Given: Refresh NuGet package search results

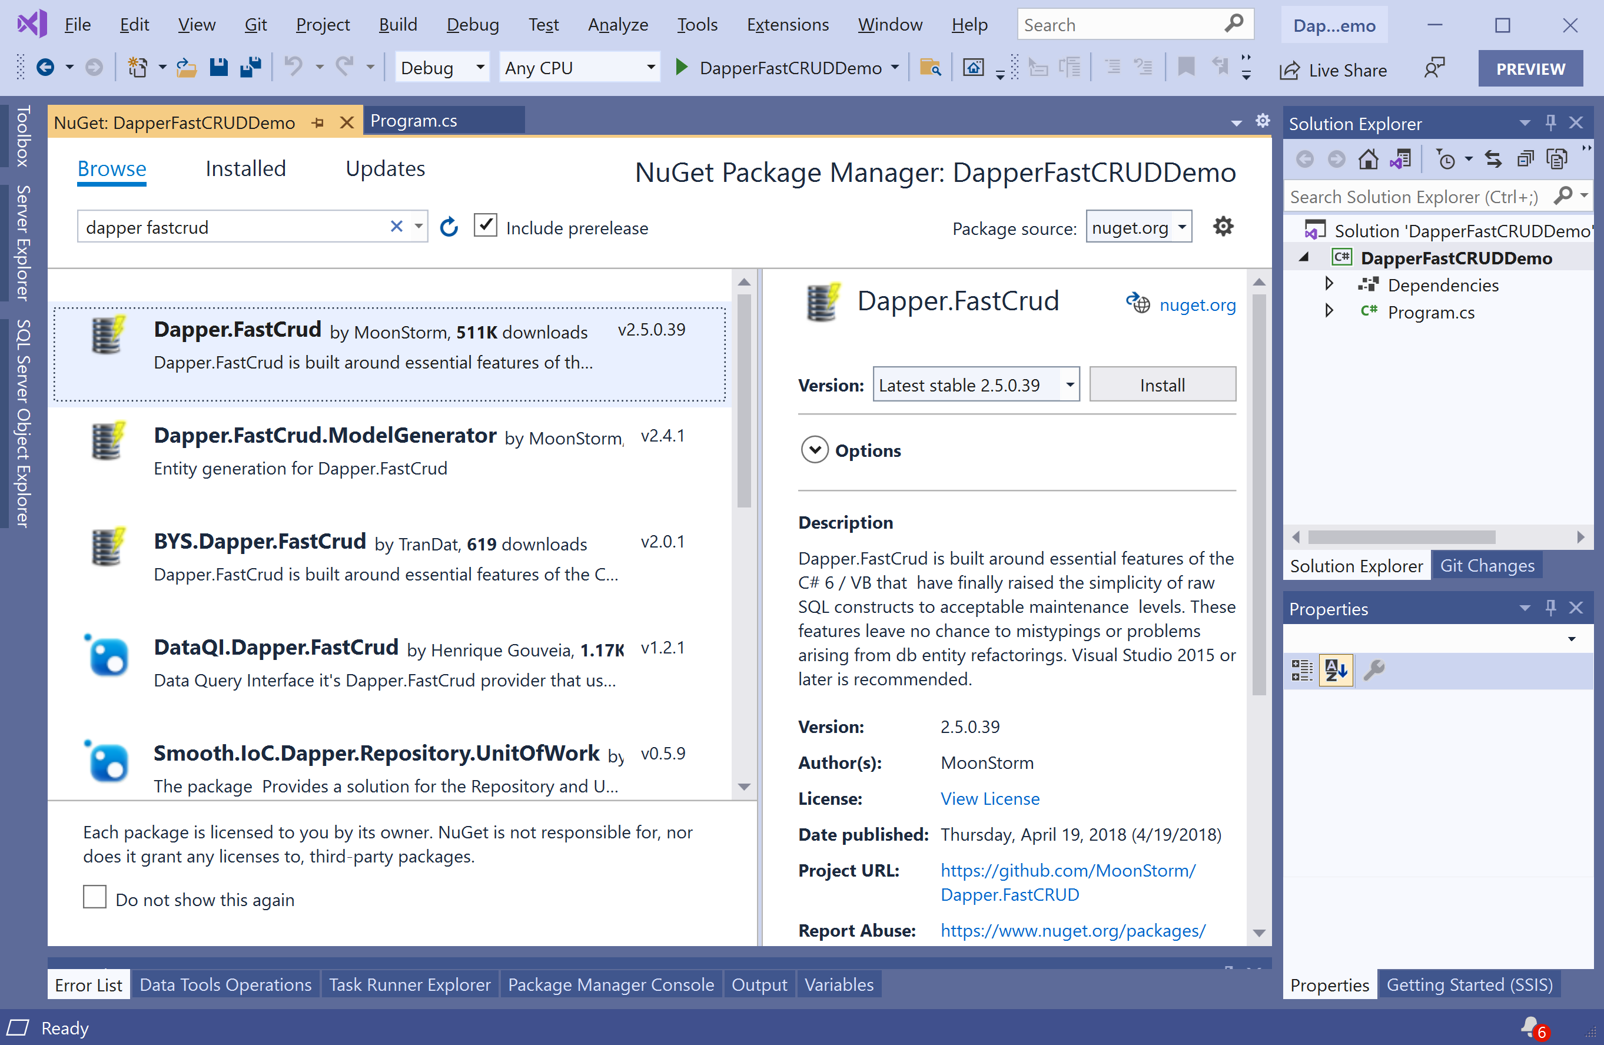Looking at the screenshot, I should [x=449, y=227].
